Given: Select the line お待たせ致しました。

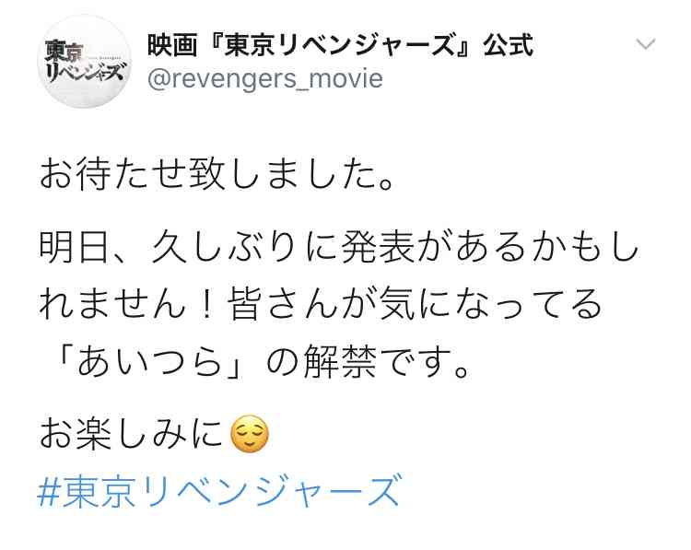Looking at the screenshot, I should pyautogui.click(x=217, y=174).
